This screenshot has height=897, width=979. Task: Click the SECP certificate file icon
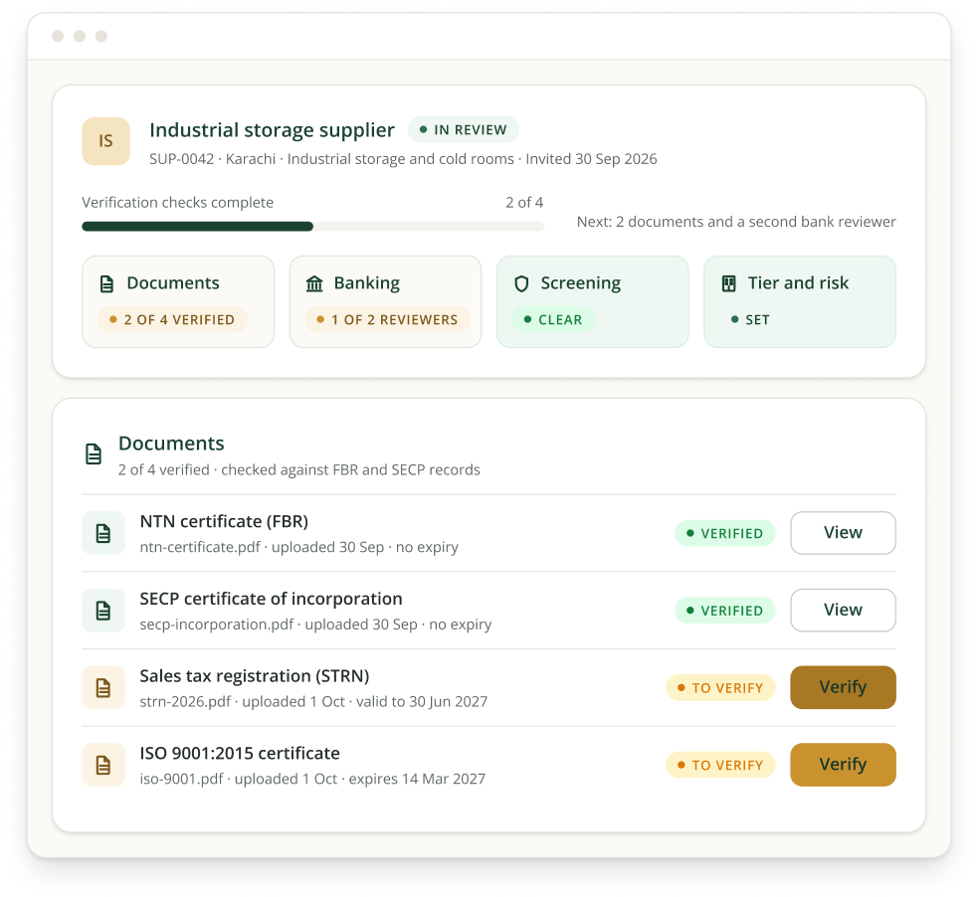click(x=103, y=611)
